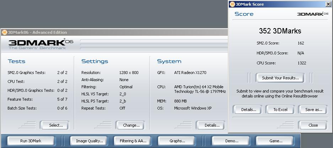Screen dimensions: 333x148
Task: Click HDR/SM3.0 Graphics Tests label
Action: pos(31,90)
